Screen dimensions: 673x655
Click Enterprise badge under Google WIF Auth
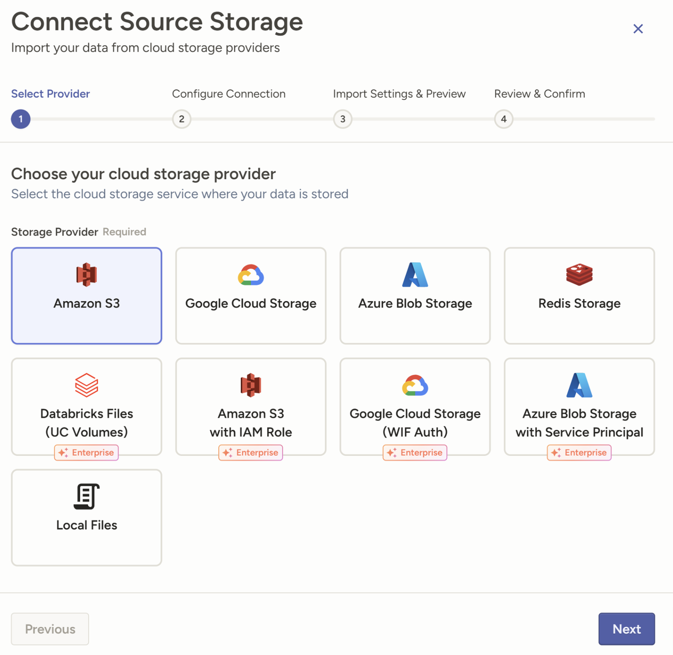pos(415,453)
